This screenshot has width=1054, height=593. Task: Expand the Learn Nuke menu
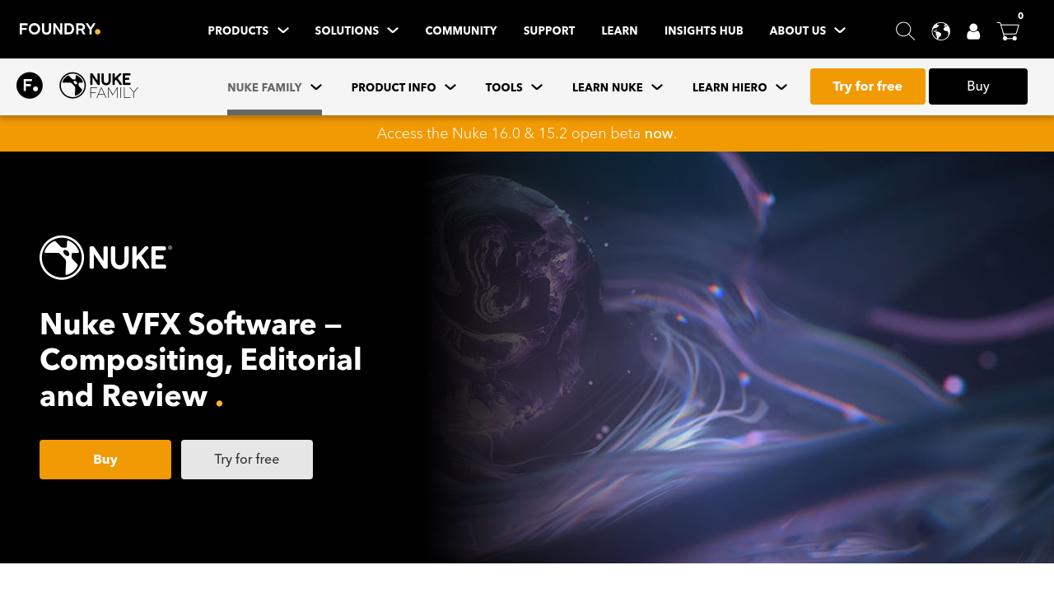pos(617,87)
